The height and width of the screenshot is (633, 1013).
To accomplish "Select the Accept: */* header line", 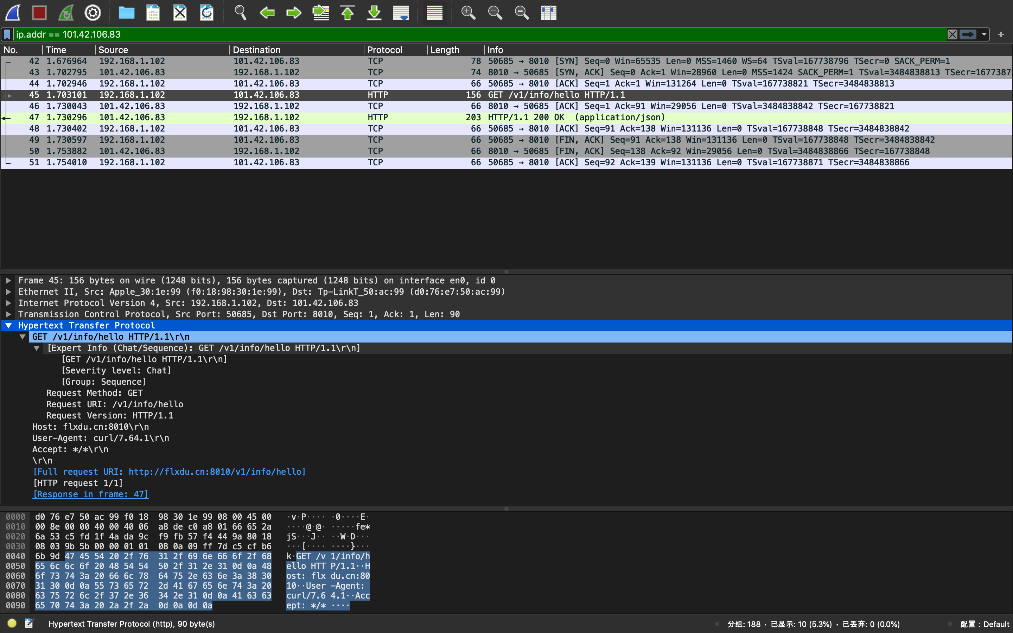I will (x=70, y=450).
